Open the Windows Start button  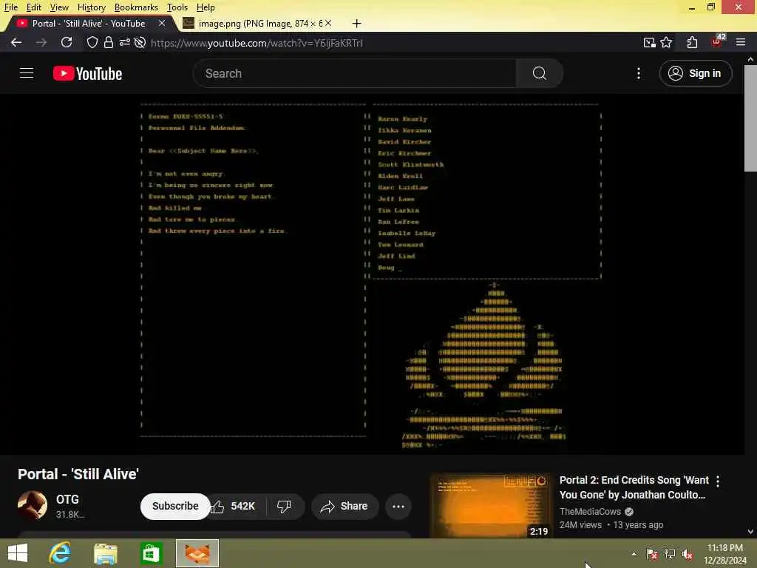click(x=18, y=553)
